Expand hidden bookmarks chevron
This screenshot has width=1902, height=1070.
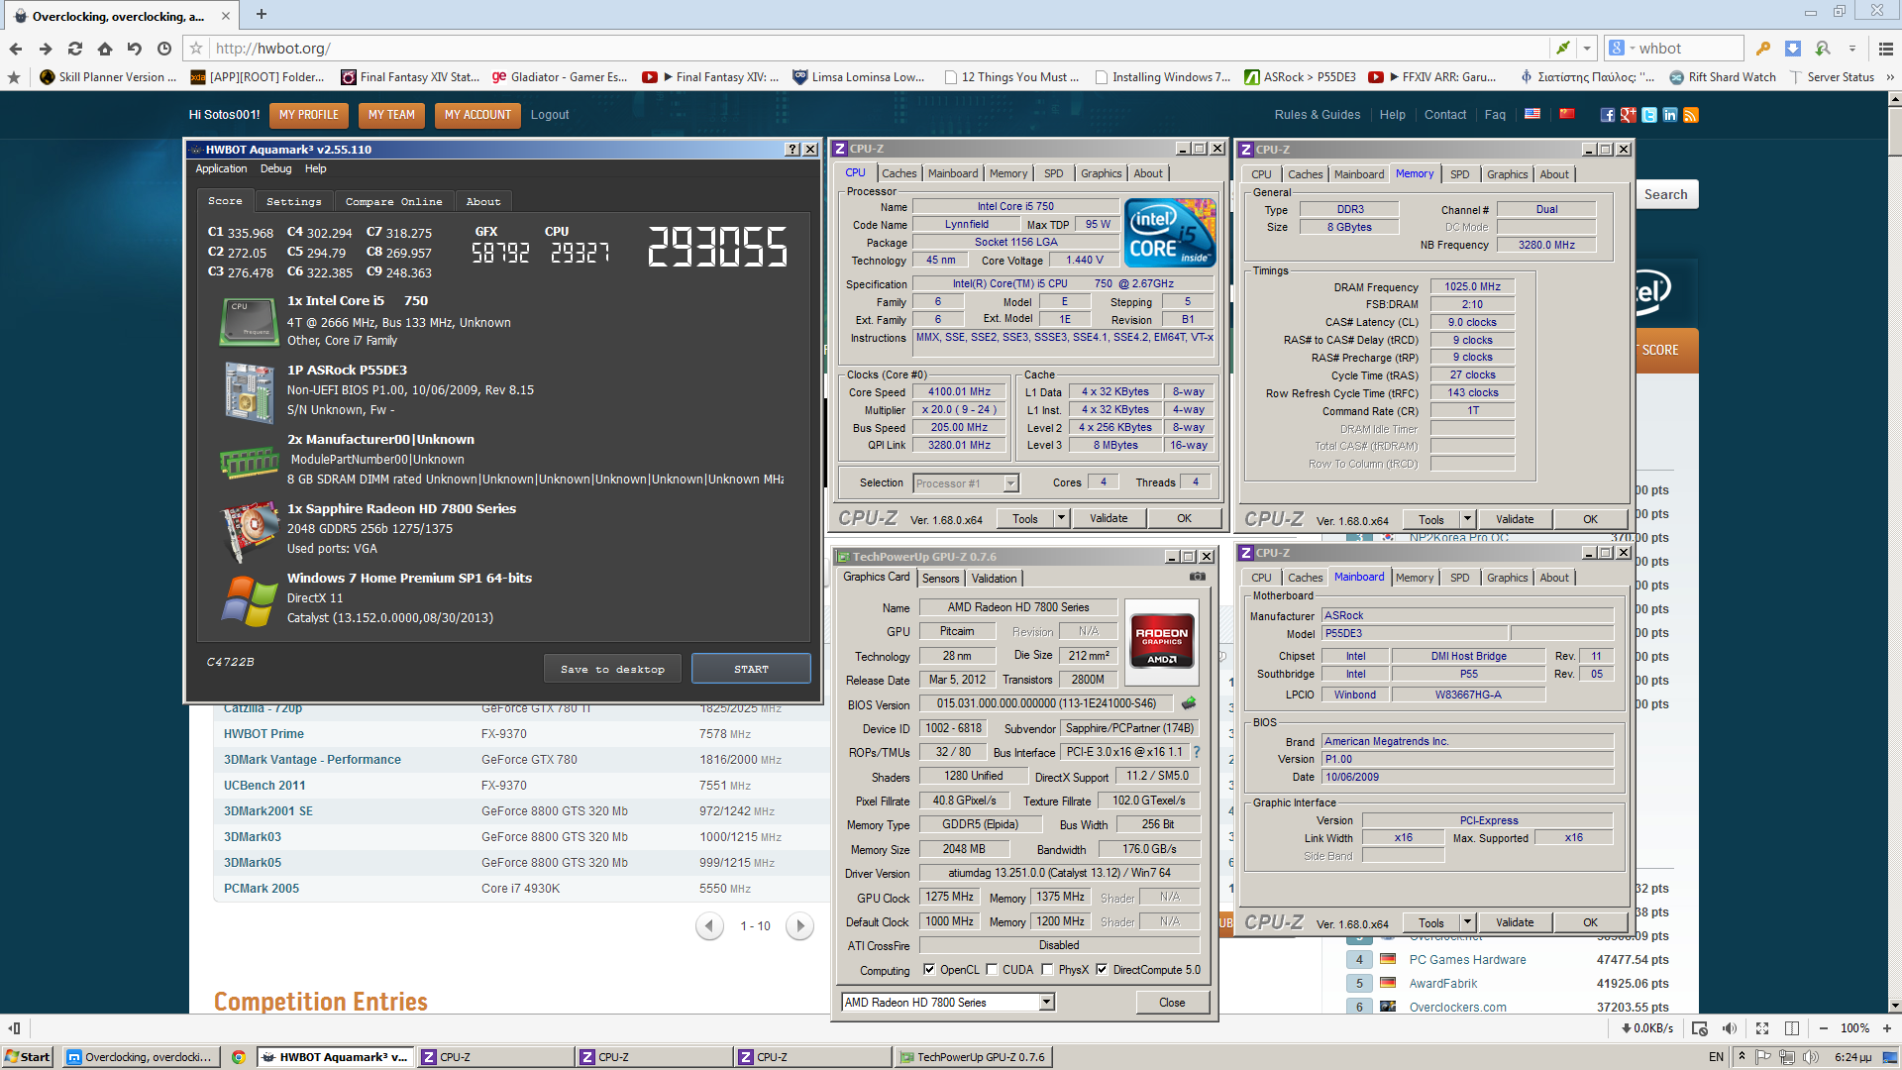coord(1890,77)
